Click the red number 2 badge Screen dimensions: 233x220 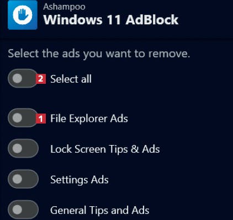pos(41,79)
